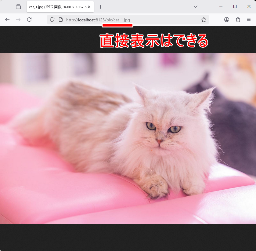Reload the cat_1.jpg page

coord(29,20)
